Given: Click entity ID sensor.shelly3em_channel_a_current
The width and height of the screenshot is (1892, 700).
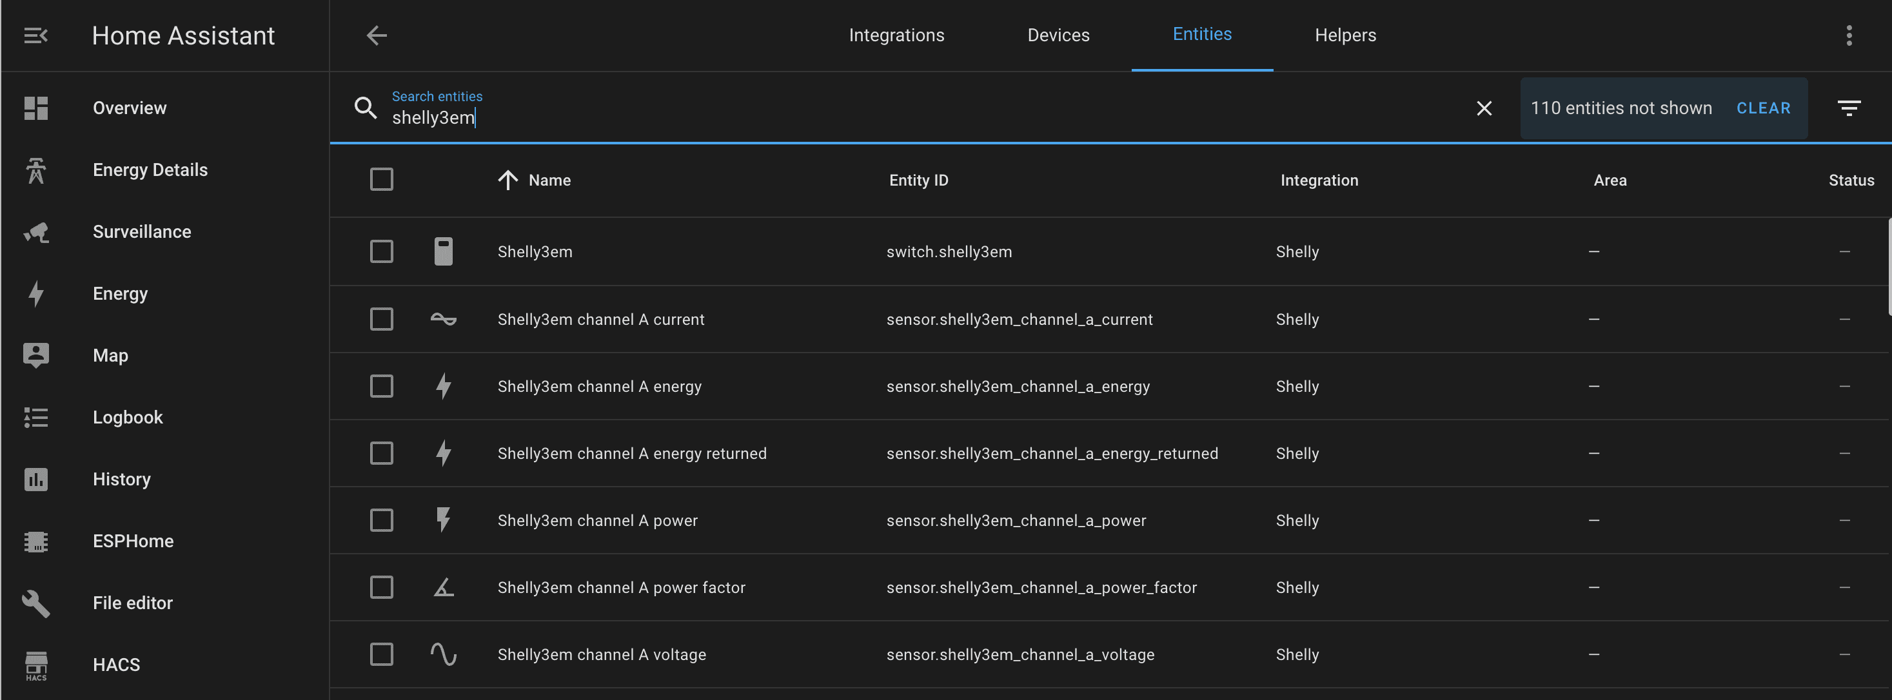Looking at the screenshot, I should coord(1020,320).
